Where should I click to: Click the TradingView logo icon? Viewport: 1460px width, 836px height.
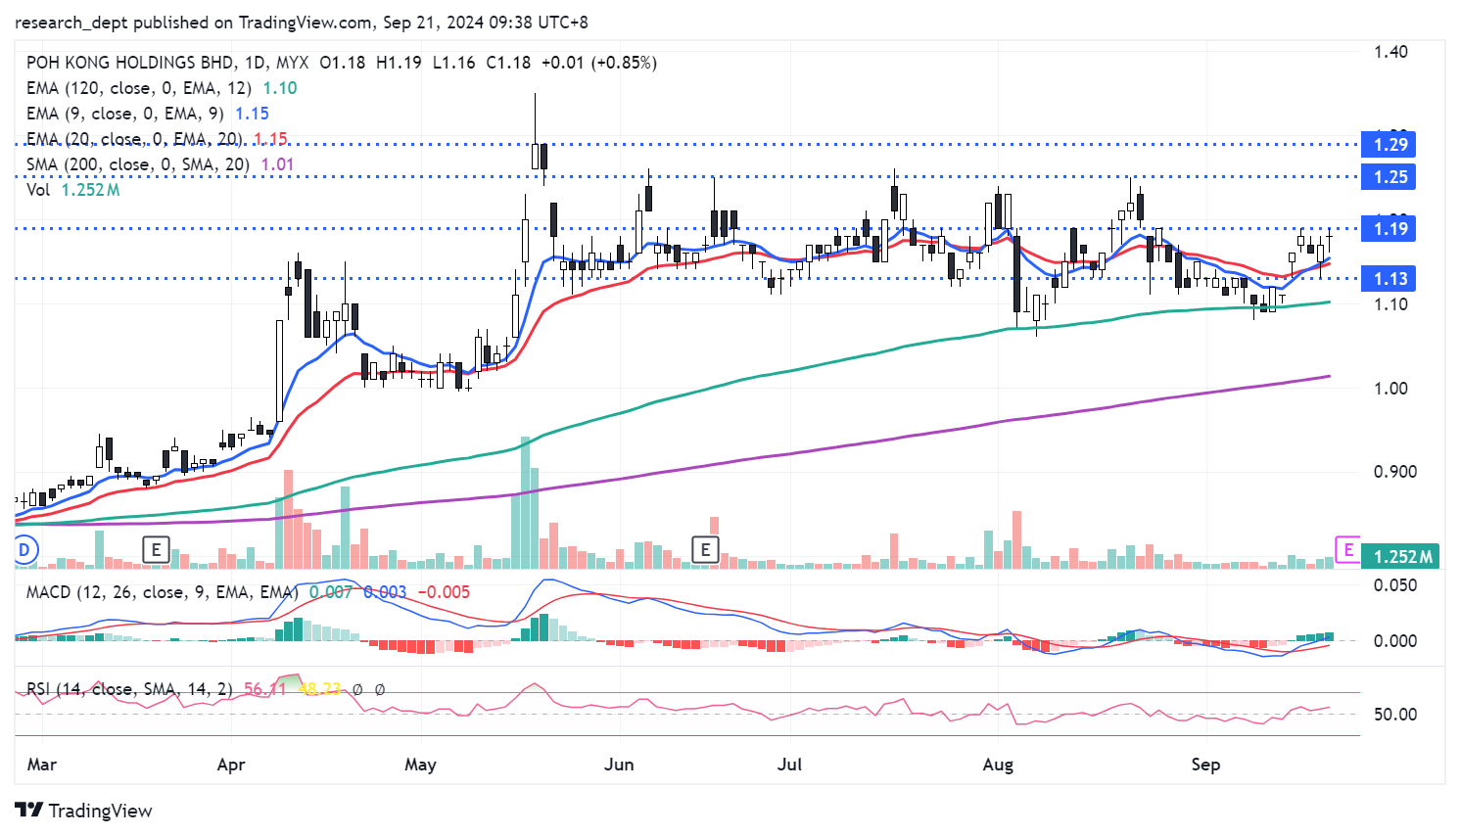point(29,811)
